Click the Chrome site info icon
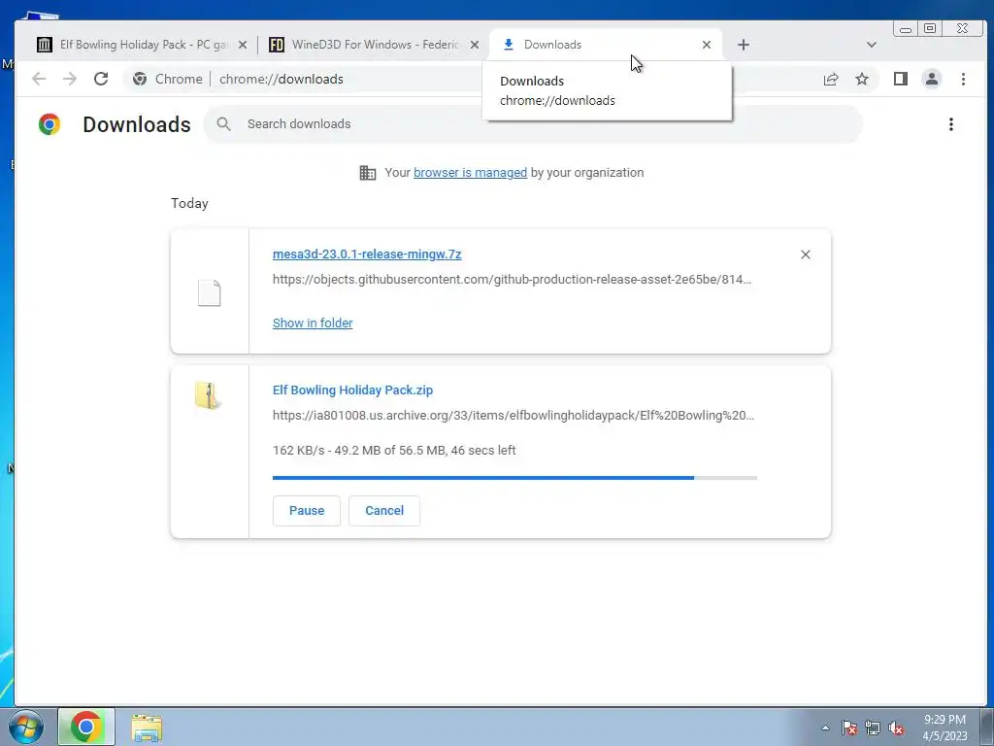Viewport: 994px width, 746px height. click(x=140, y=79)
